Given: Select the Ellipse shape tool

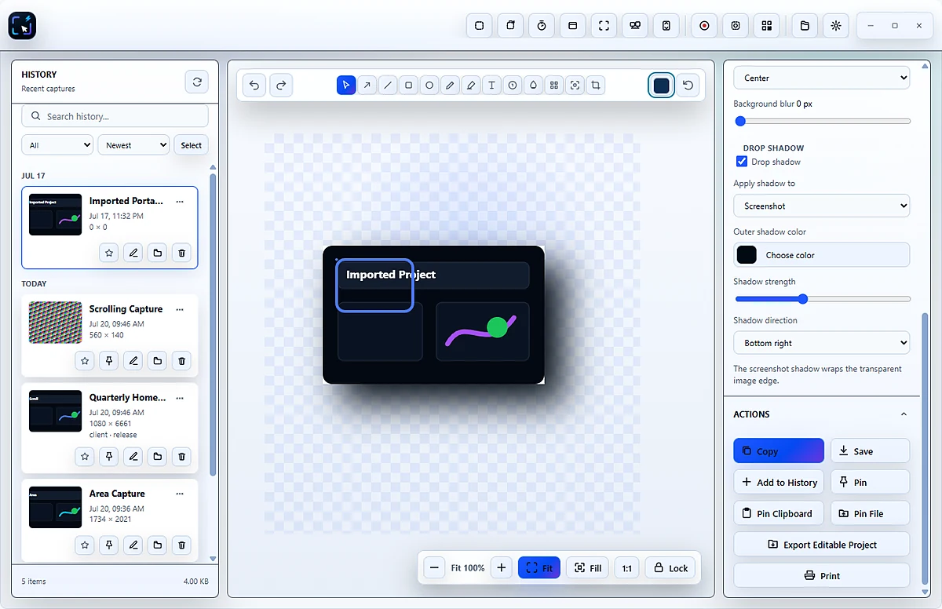Looking at the screenshot, I should (429, 85).
